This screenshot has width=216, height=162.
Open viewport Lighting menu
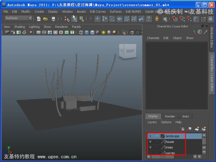pyautogui.click(x=34, y=27)
